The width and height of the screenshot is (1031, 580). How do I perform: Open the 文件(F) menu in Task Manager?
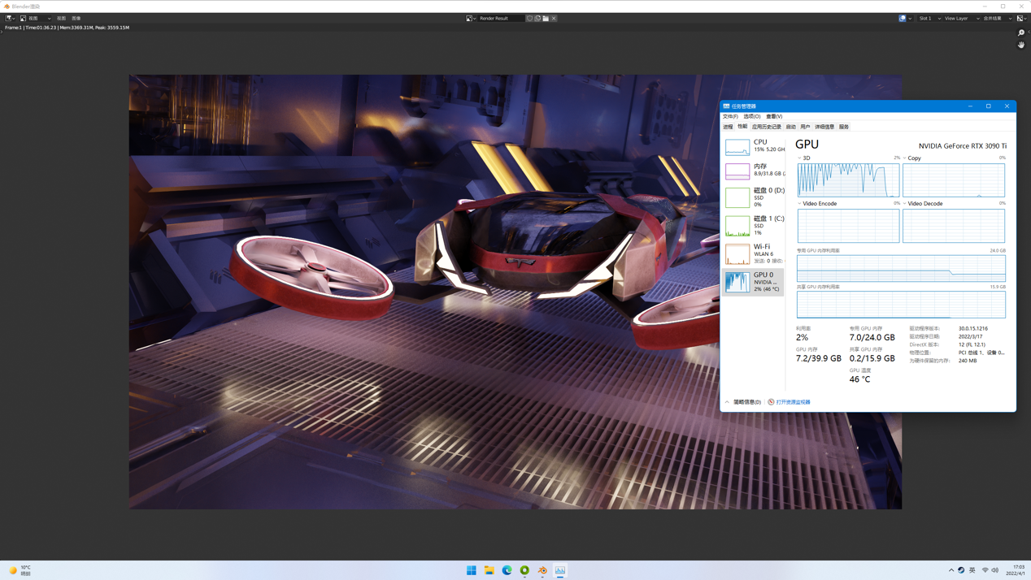click(x=730, y=116)
